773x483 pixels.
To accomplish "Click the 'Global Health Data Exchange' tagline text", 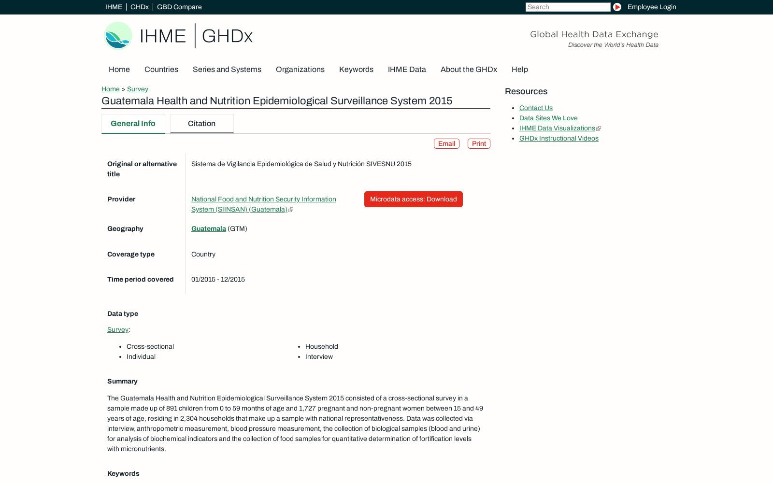I will tap(594, 34).
